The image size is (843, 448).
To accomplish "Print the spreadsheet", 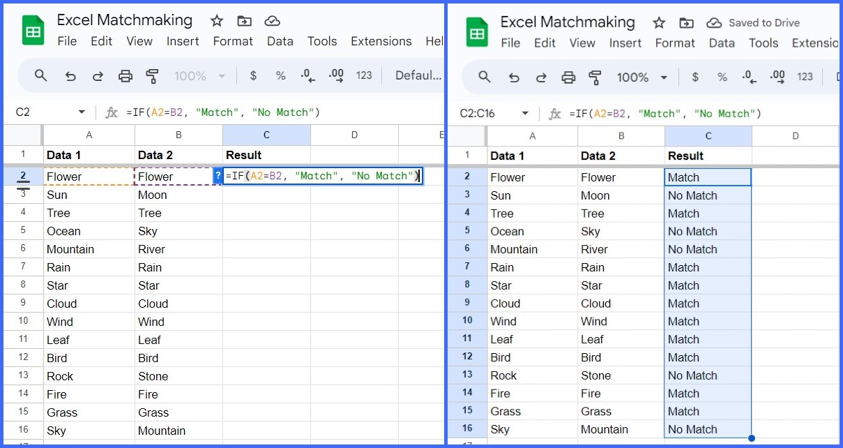I will pos(126,75).
